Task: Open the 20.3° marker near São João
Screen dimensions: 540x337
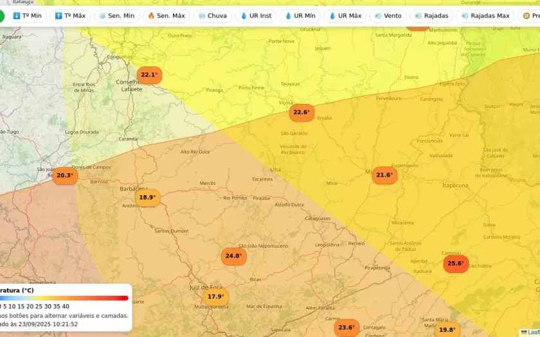Action: [x=65, y=175]
